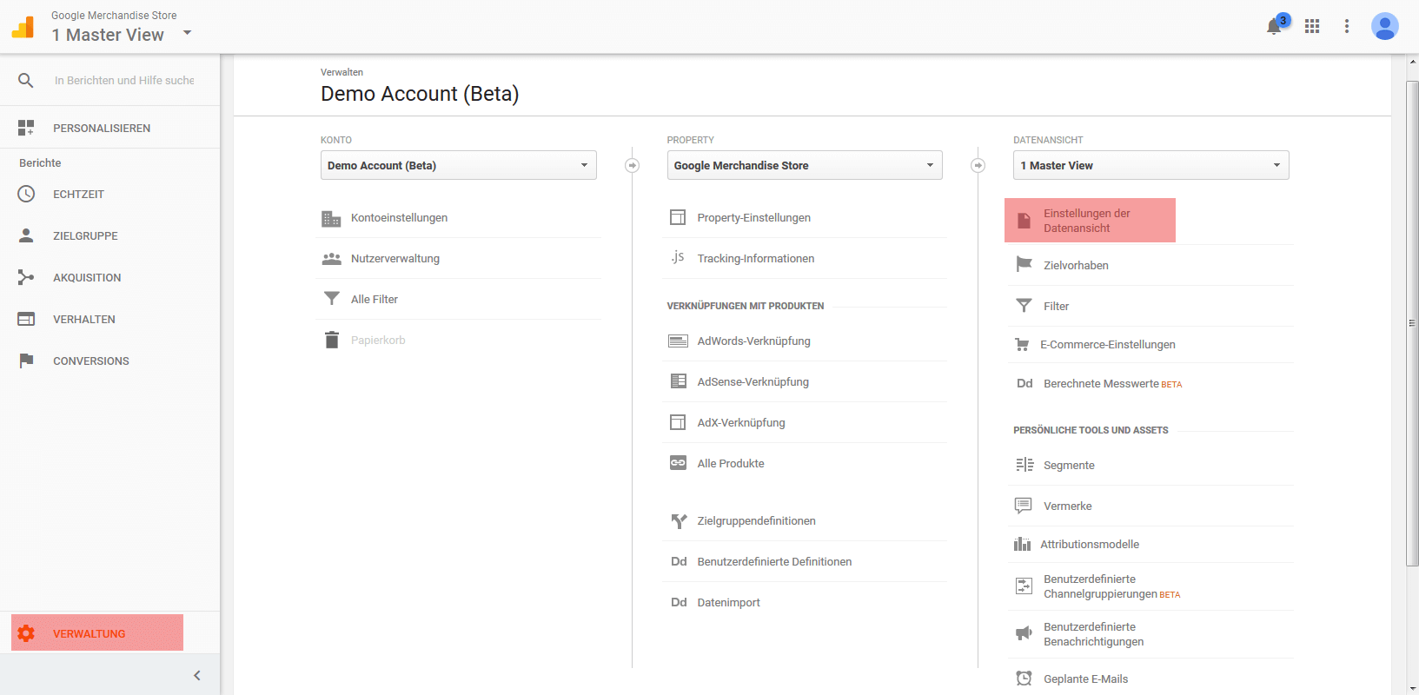The width and height of the screenshot is (1419, 695).
Task: Click the Kontoeinstellungen building icon
Action: (x=331, y=218)
